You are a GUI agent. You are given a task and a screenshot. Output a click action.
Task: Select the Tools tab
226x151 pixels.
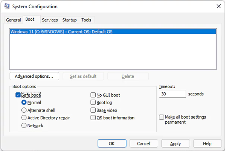[86, 20]
